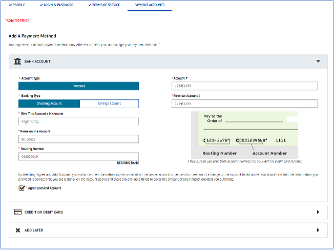Toggle the Agree and Add Account checkbox
The image size is (334, 250).
point(22,188)
